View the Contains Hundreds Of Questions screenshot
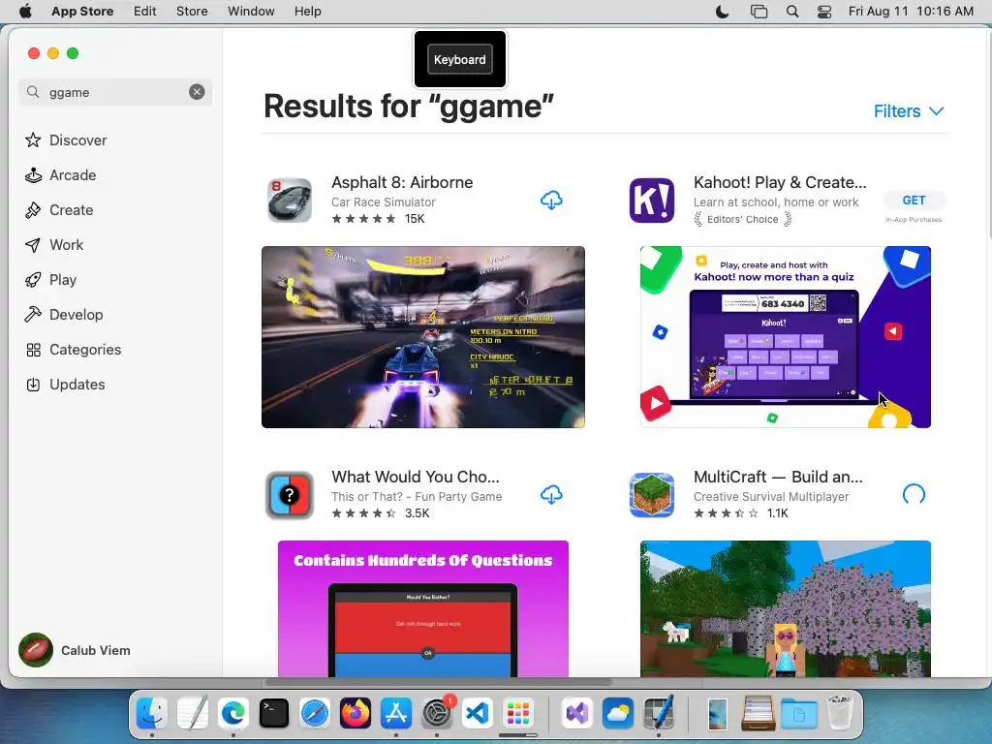 [x=423, y=608]
